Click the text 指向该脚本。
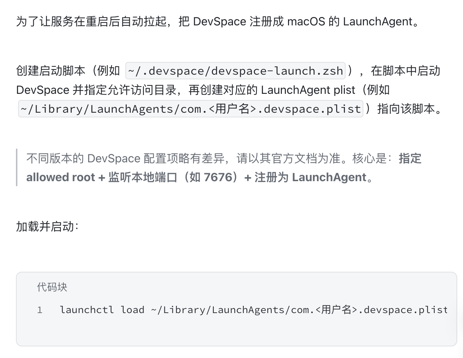Viewport: 463px width, 358px height. point(409,109)
